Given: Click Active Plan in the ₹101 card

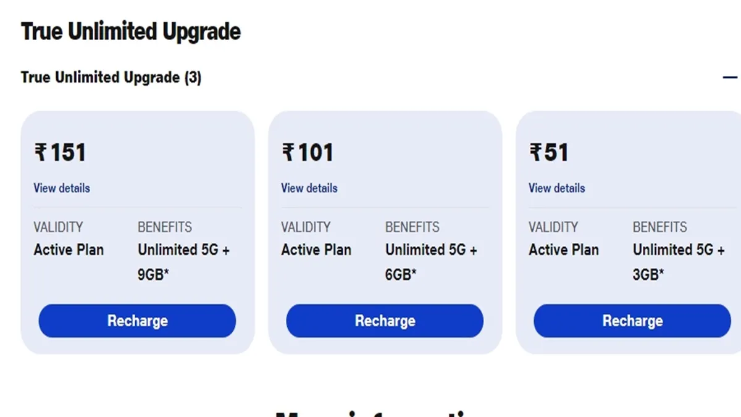Looking at the screenshot, I should (316, 250).
